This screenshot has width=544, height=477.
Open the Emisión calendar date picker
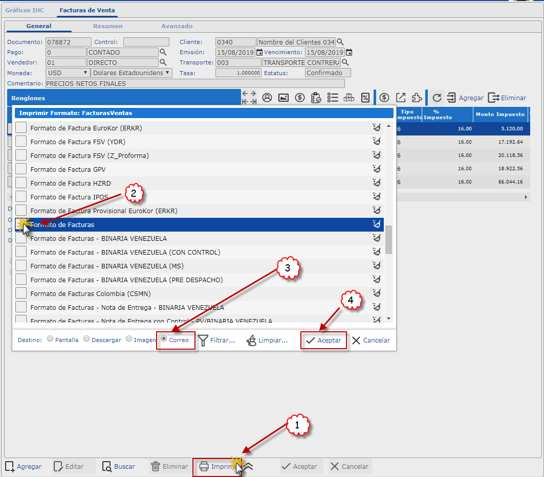[259, 52]
